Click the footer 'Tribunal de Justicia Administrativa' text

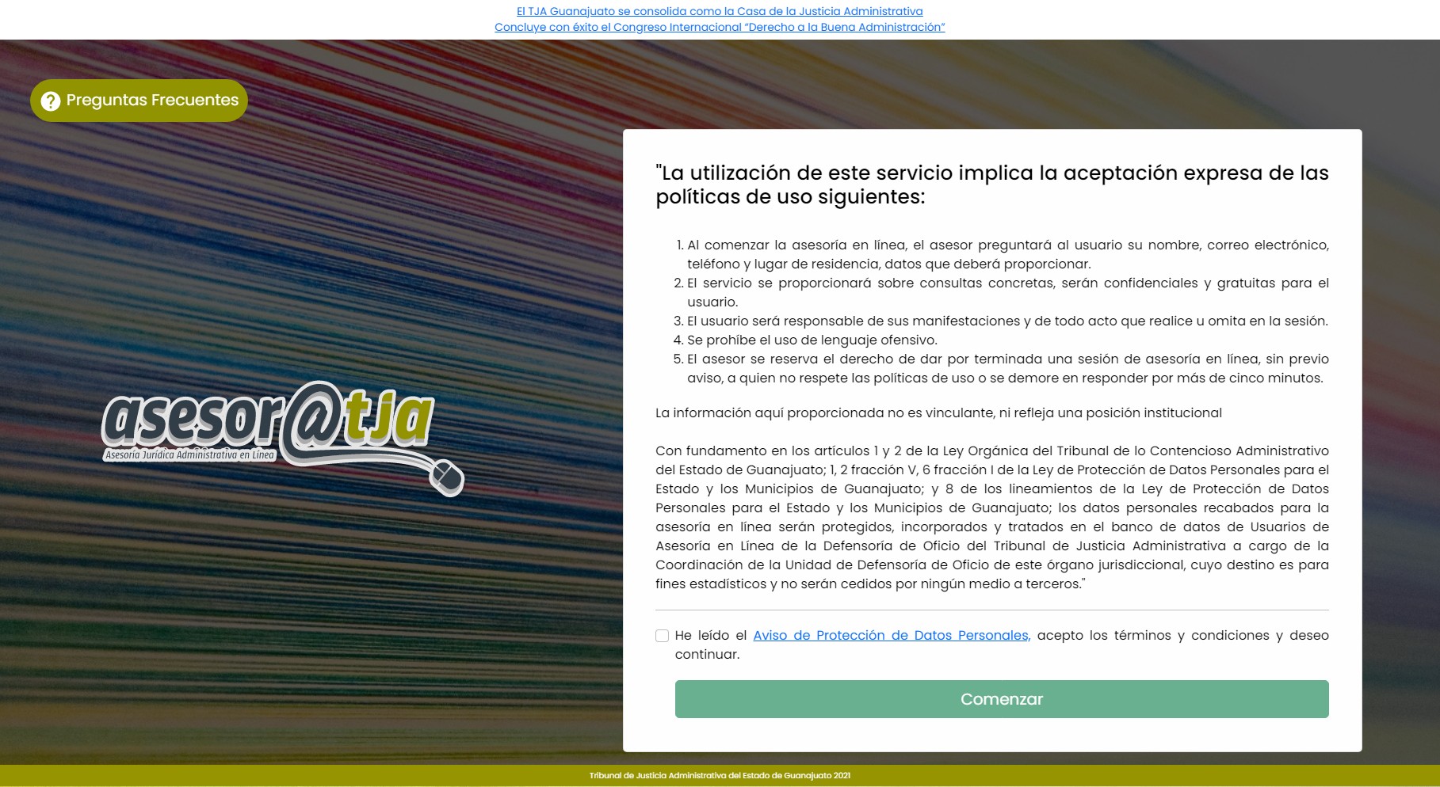pyautogui.click(x=720, y=776)
